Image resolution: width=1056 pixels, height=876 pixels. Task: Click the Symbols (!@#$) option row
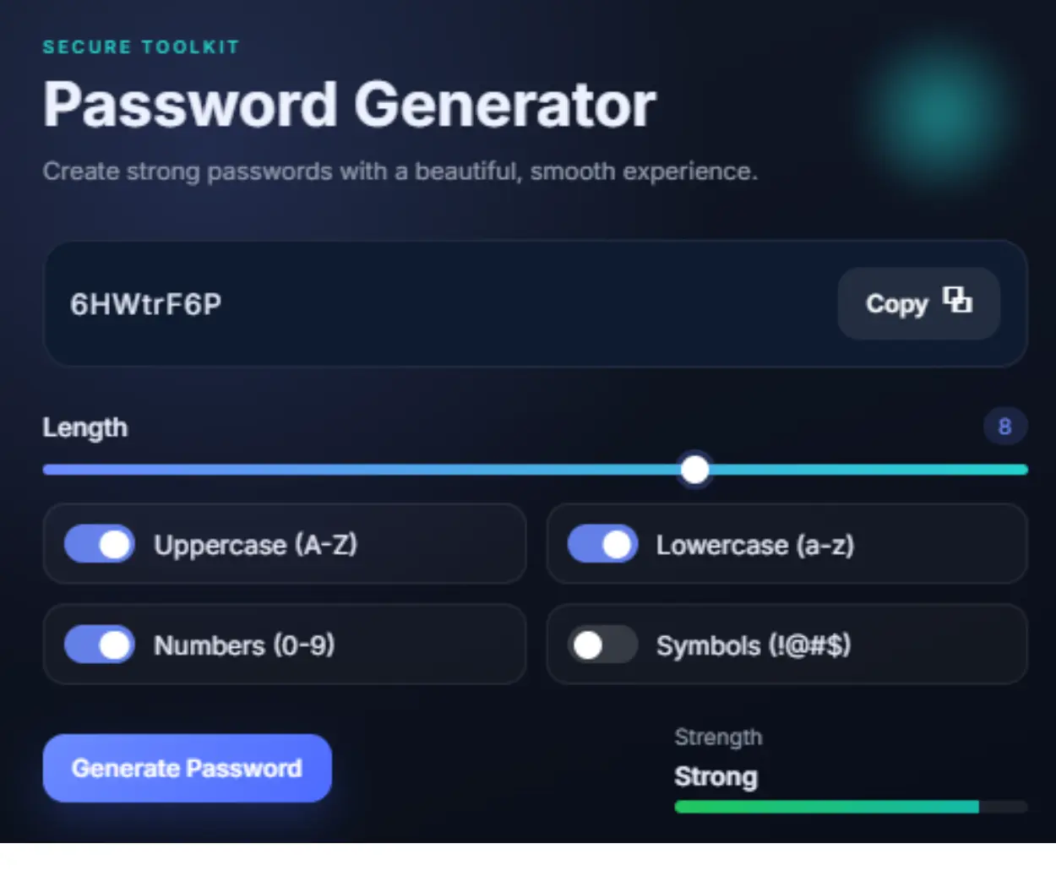tap(786, 645)
